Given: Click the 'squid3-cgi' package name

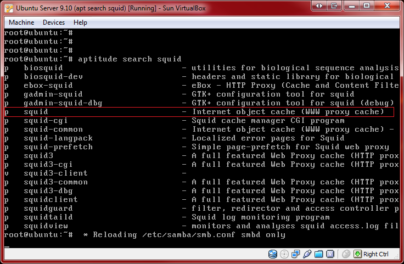Looking at the screenshot, I should 48,164.
